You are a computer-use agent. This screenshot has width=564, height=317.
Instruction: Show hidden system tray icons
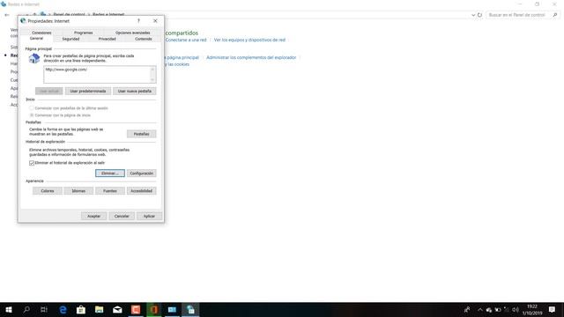point(479,309)
